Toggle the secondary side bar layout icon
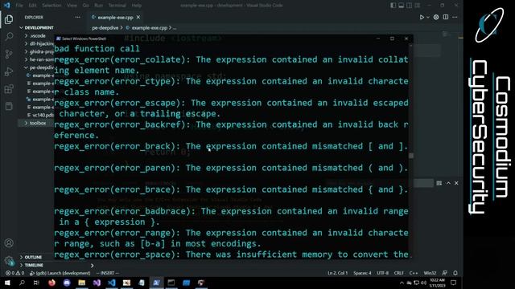Screen dimensions: 515x289 (410, 6)
